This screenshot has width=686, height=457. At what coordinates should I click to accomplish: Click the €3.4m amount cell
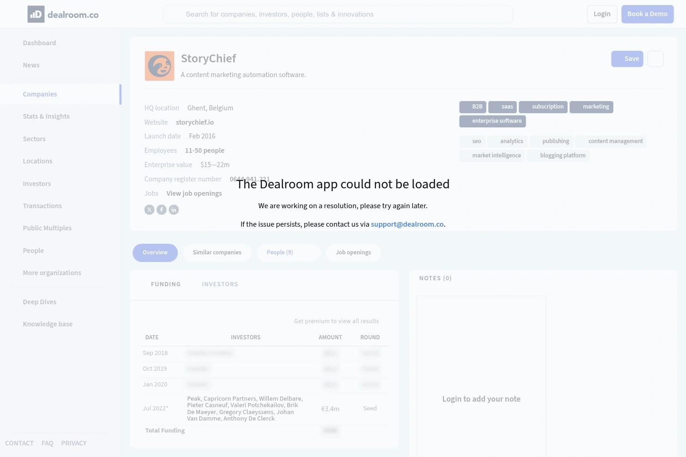pos(330,409)
